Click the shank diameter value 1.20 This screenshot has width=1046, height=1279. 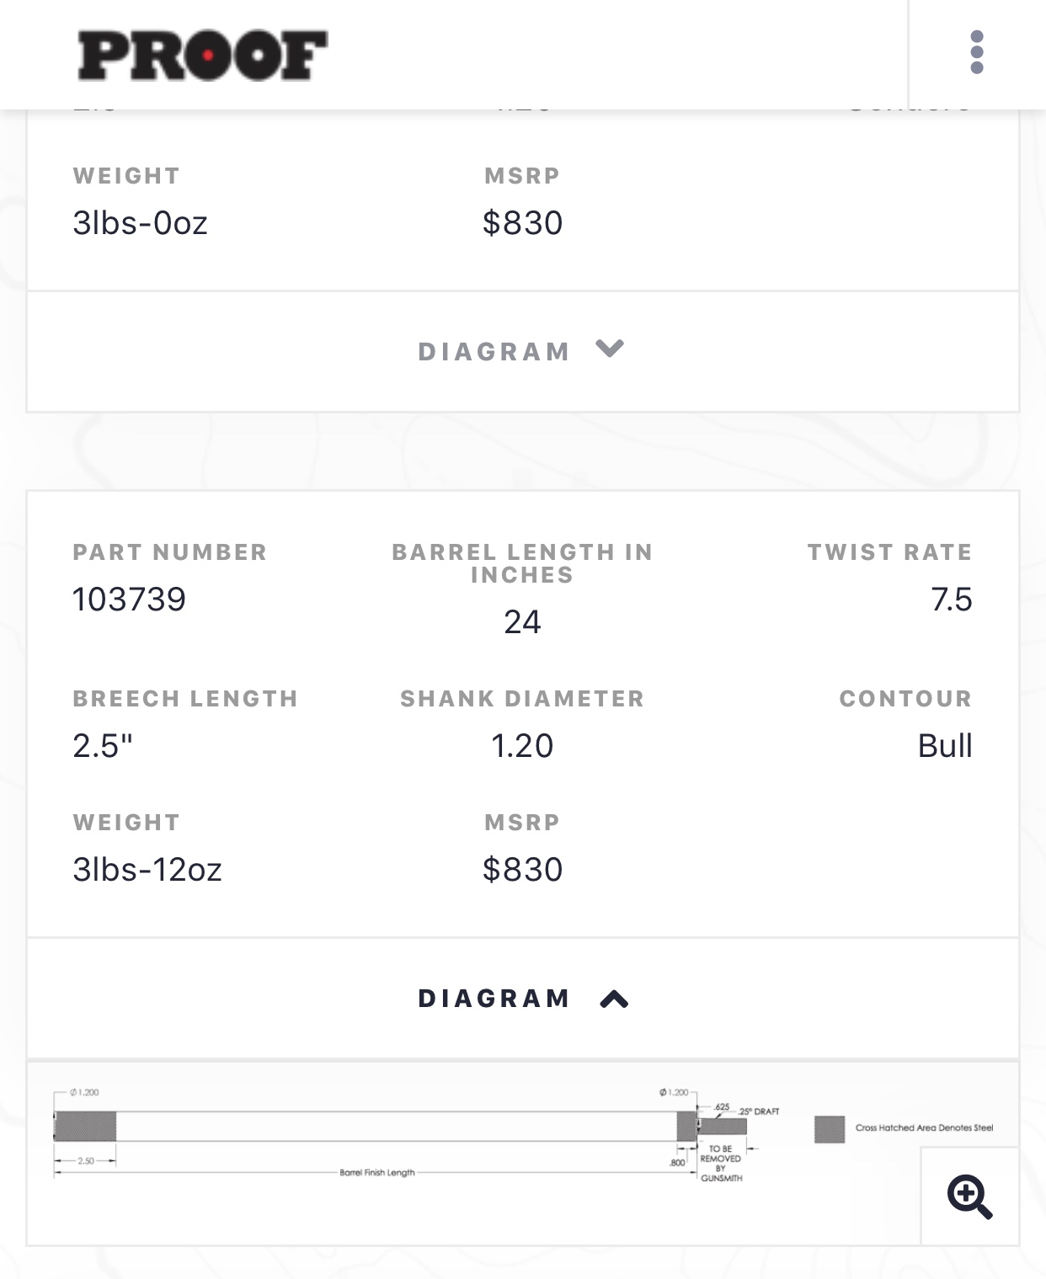click(522, 746)
